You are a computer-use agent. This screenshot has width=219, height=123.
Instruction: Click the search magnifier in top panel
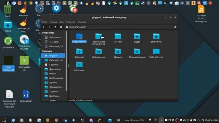tap(165, 3)
